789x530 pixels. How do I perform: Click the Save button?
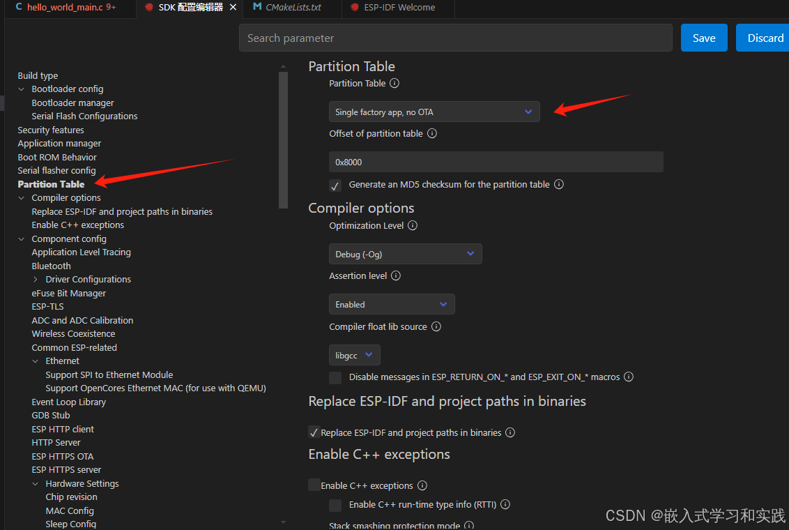click(704, 38)
